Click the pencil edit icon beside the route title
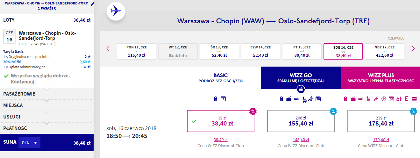The height and width of the screenshot is (158, 420). [x=92, y=4]
